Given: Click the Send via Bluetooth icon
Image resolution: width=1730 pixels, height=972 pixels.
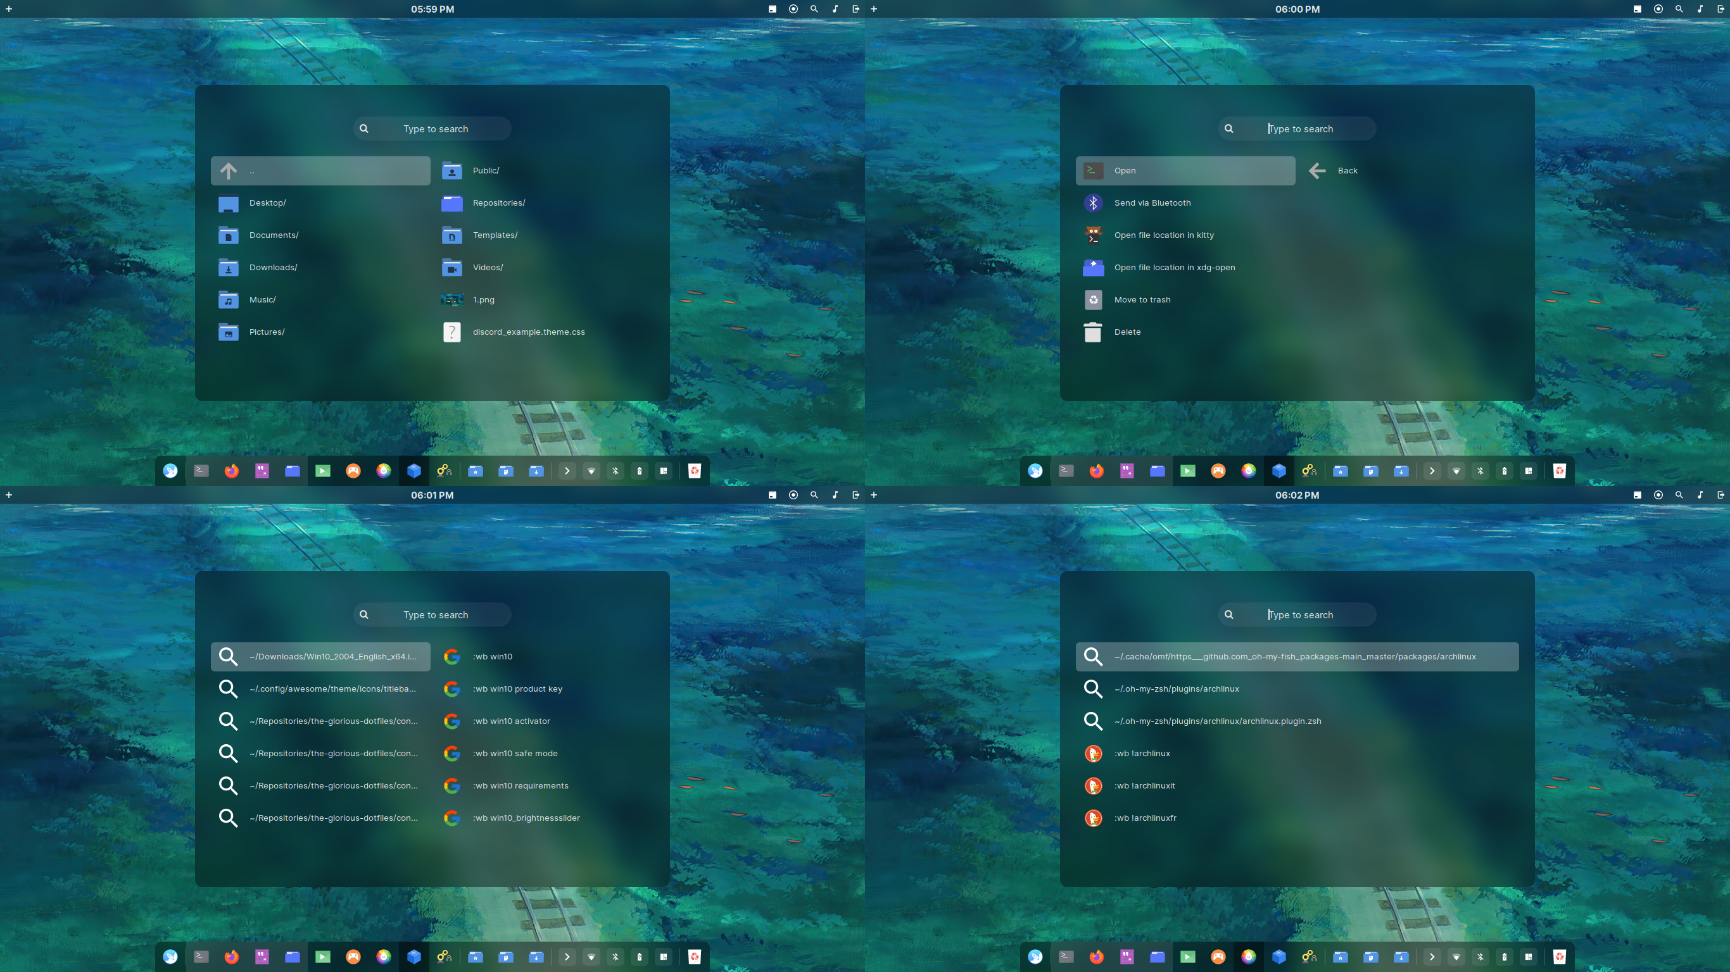Looking at the screenshot, I should (1093, 202).
